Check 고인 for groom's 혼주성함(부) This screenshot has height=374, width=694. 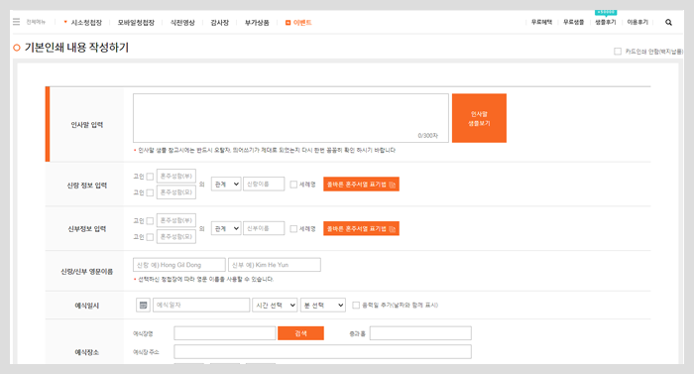point(150,177)
